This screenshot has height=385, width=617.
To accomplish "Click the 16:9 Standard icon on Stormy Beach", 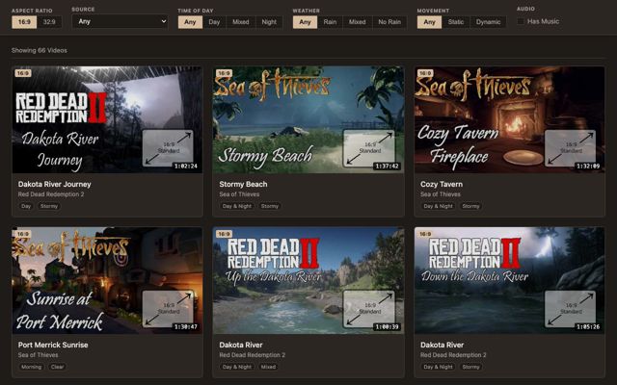I will (369, 148).
